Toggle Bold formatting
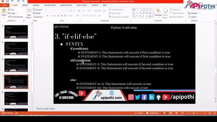Screen dimensions: 217x122 pyautogui.click(x=47, y=16)
